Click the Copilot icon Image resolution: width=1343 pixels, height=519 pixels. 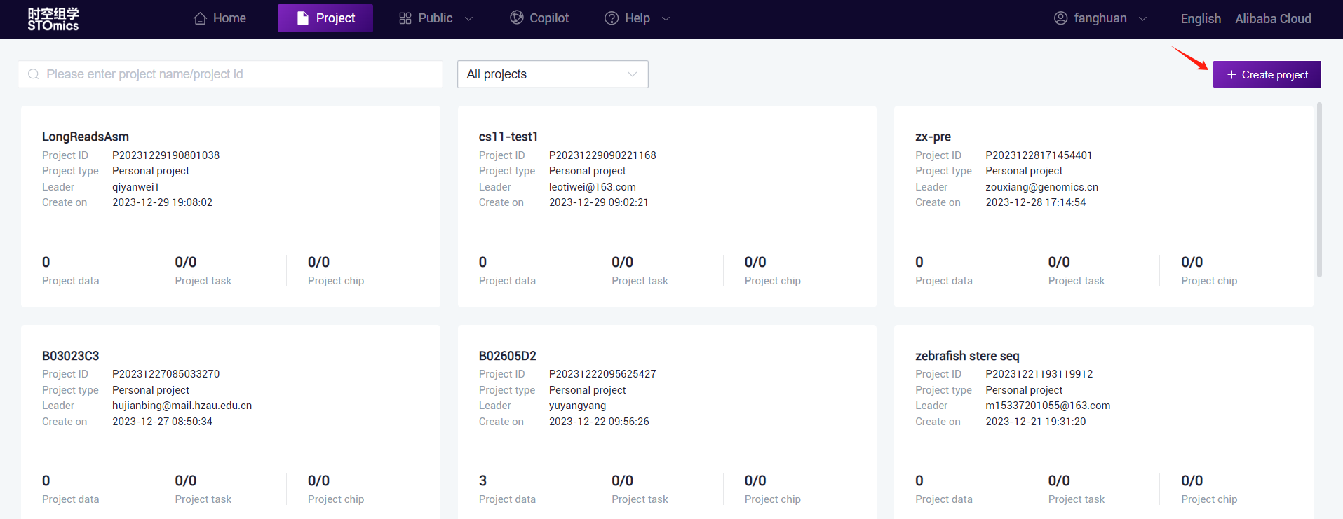pyautogui.click(x=517, y=18)
